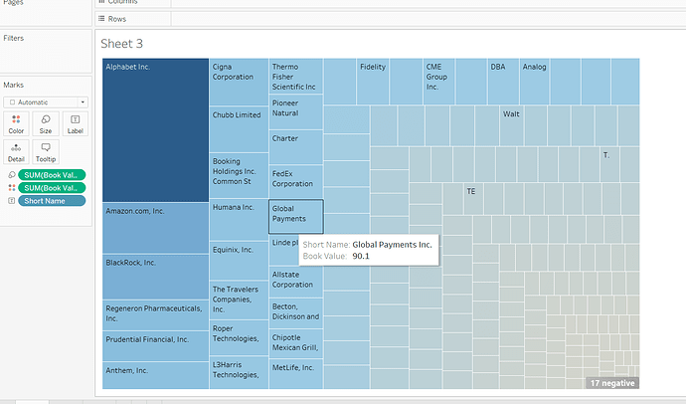The height and width of the screenshot is (404, 686).
Task: Select the Short Name blue pill
Action: click(x=52, y=200)
